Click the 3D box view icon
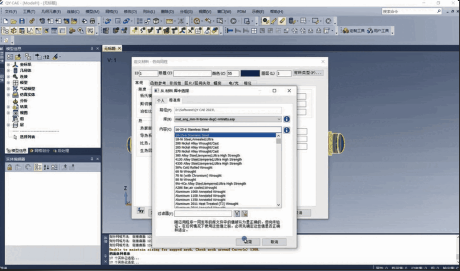Viewport: 460px width, 271px height. [156, 21]
